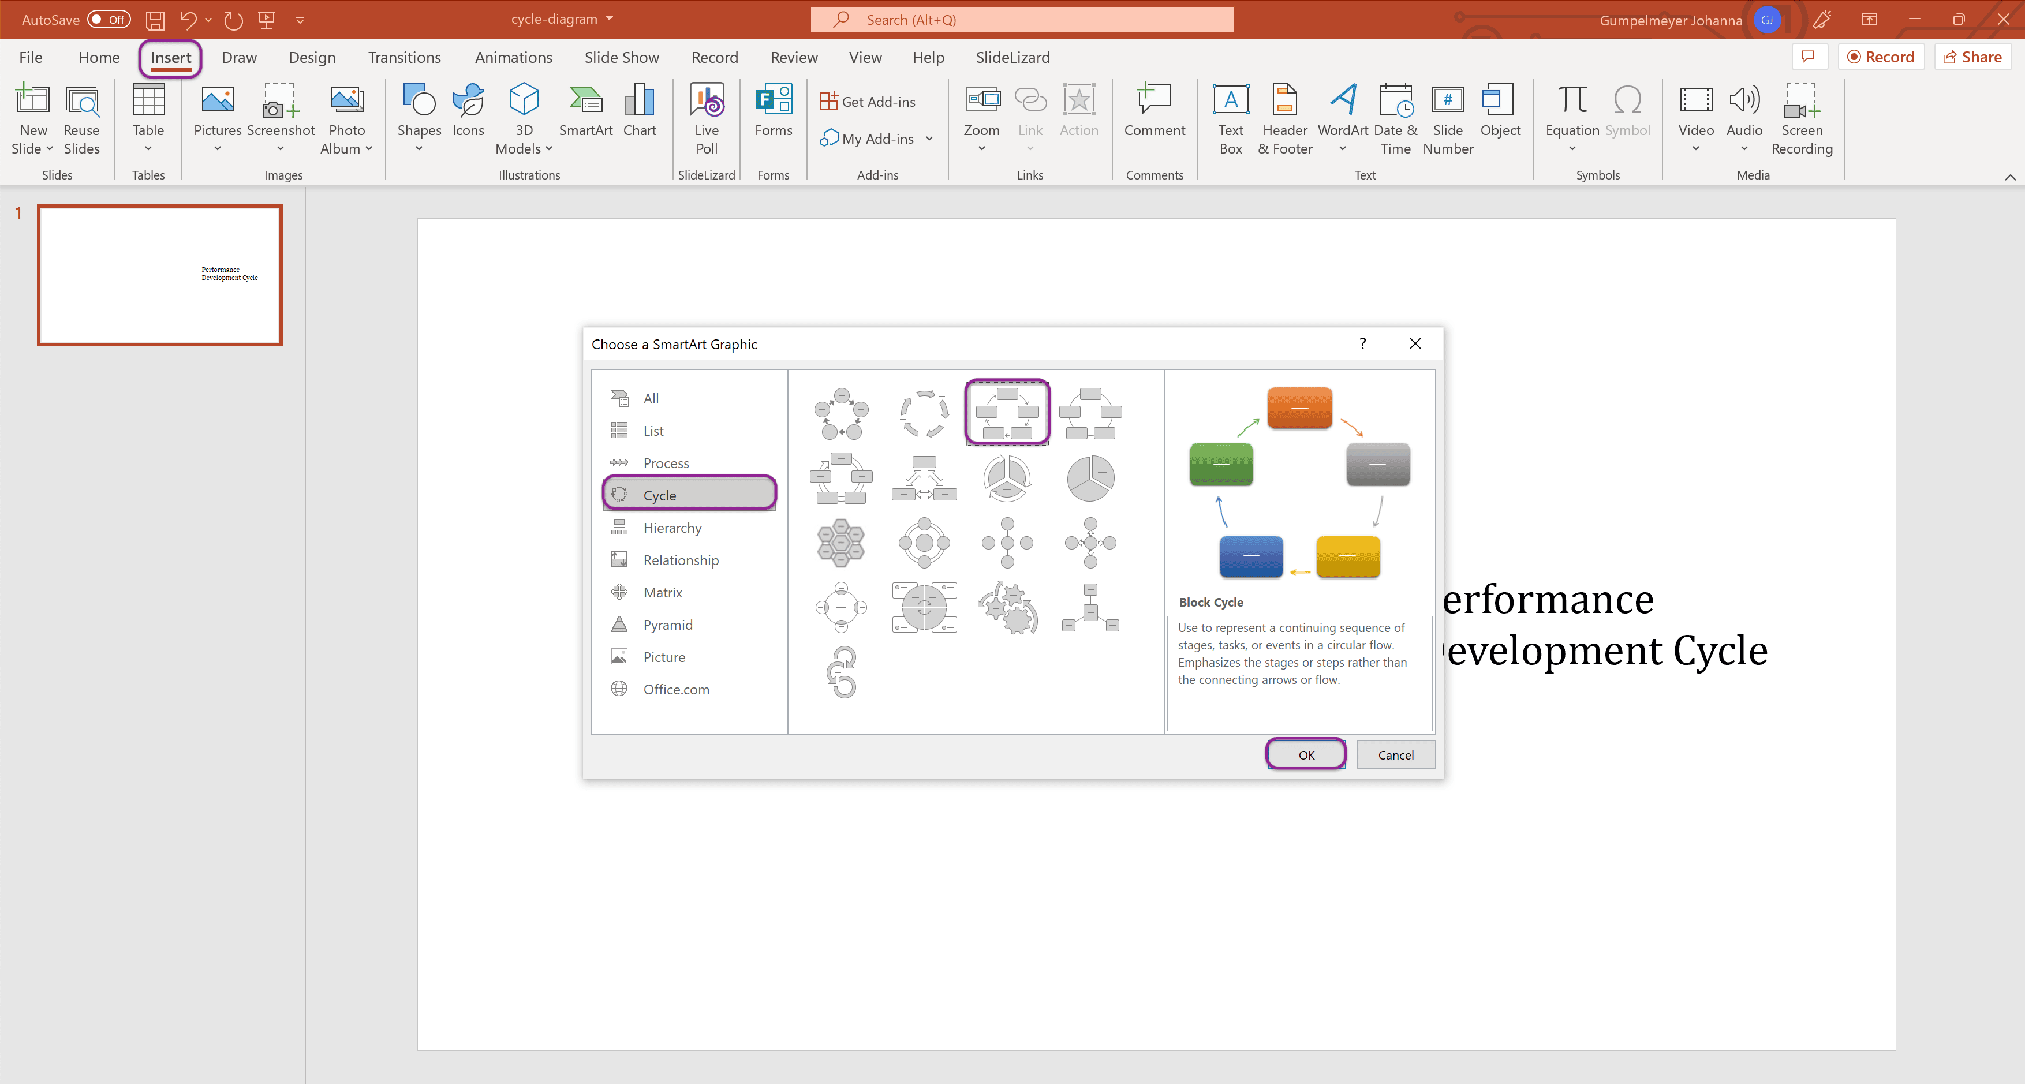The image size is (2025, 1084).
Task: Confirm Block Cycle with OK
Action: pyautogui.click(x=1305, y=754)
